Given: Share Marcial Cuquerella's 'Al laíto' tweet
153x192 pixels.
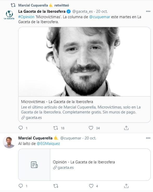Looking at the screenshot, I should click(x=126, y=186).
